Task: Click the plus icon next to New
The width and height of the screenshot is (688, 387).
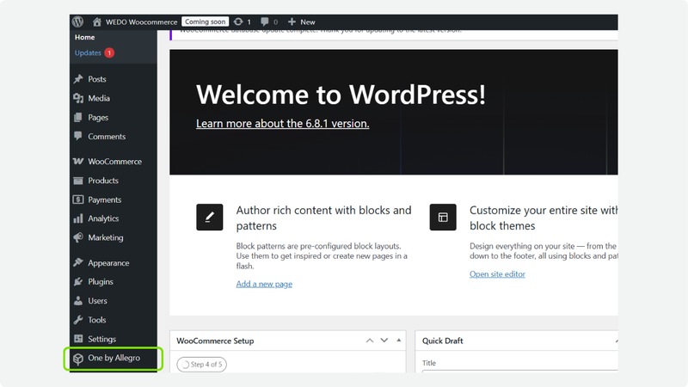Action: pyautogui.click(x=292, y=21)
